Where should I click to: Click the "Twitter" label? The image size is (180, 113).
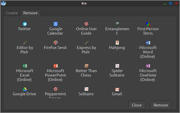click(25, 29)
